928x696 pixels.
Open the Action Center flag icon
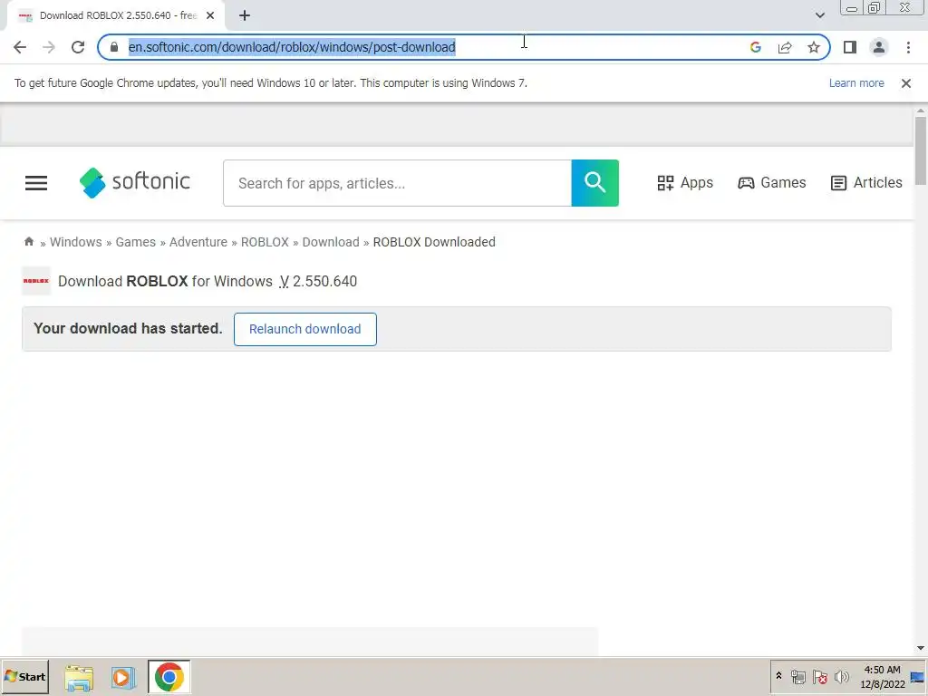click(819, 676)
